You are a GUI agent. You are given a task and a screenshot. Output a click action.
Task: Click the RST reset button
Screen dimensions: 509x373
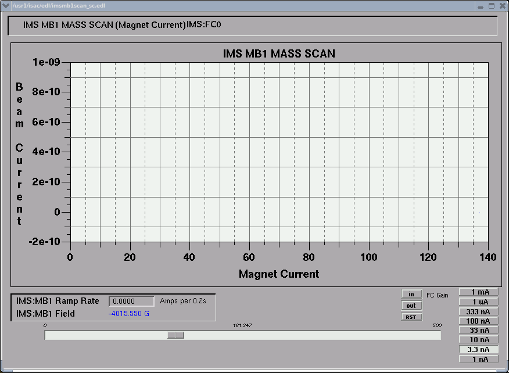pos(411,317)
